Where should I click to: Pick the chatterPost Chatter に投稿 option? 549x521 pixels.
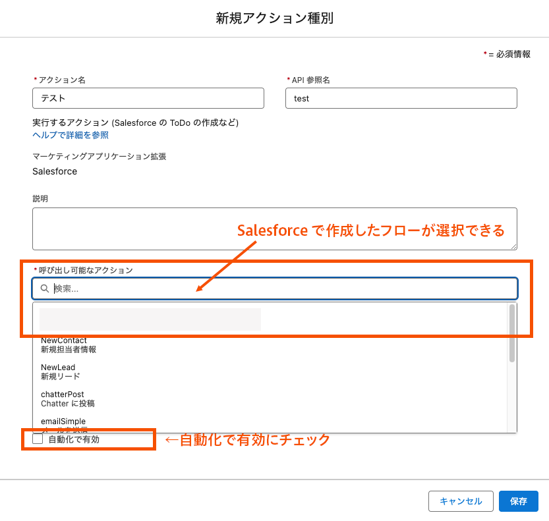[x=67, y=398]
